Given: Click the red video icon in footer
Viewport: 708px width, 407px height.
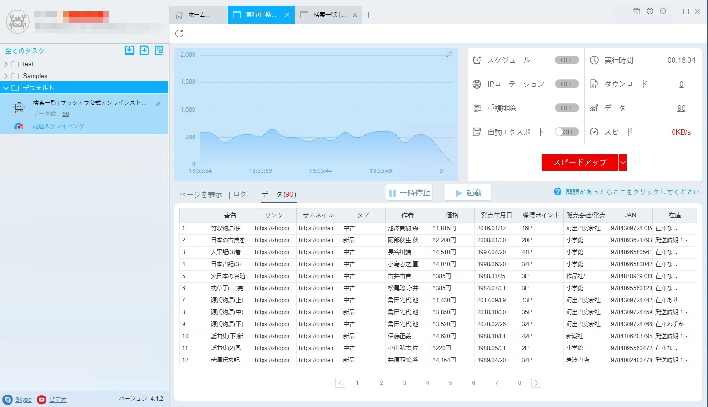Looking at the screenshot, I should tap(42, 399).
